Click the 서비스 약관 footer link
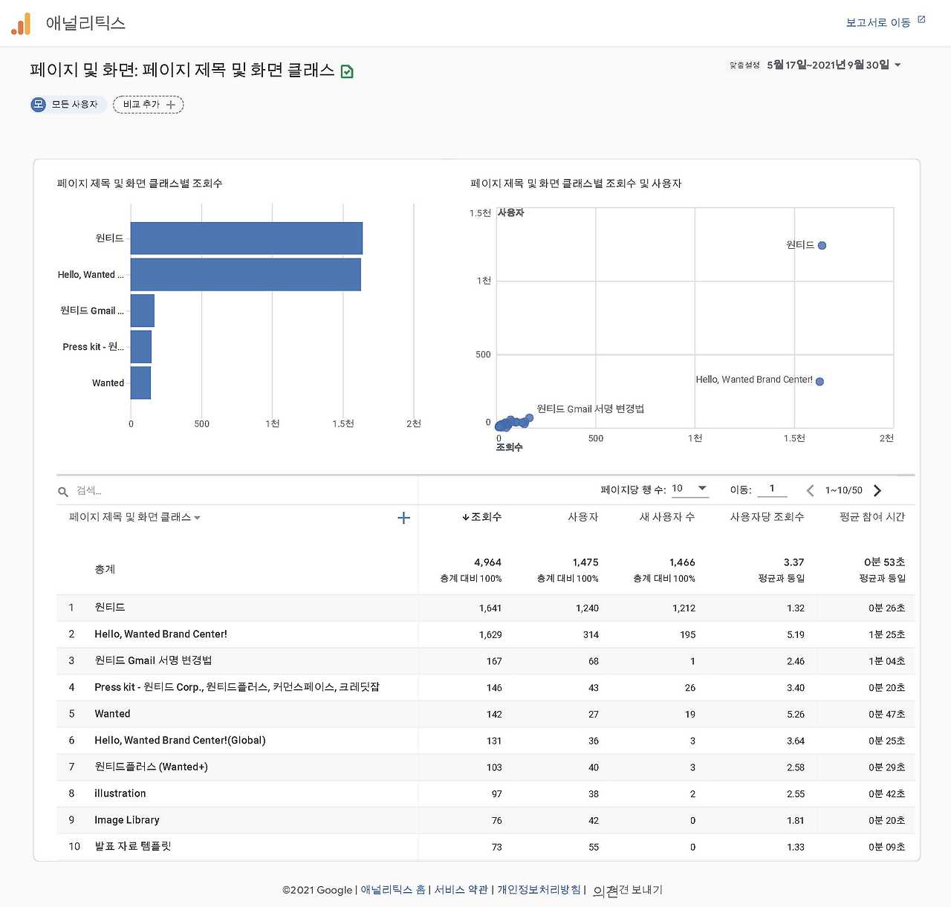This screenshot has width=951, height=907. click(461, 890)
